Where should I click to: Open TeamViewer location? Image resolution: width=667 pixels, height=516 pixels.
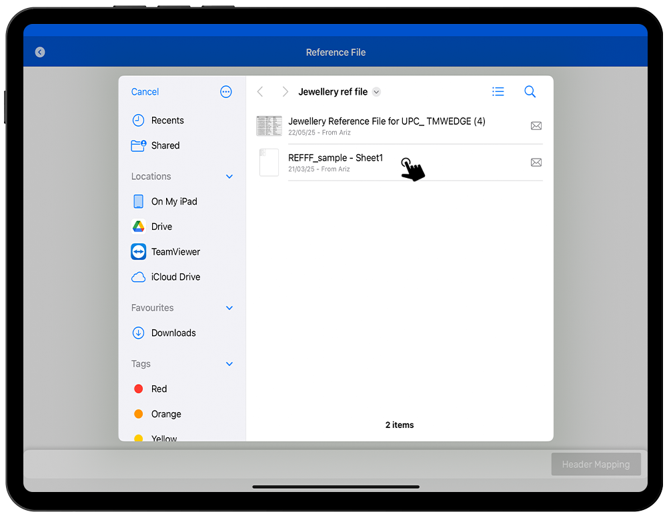(x=175, y=252)
